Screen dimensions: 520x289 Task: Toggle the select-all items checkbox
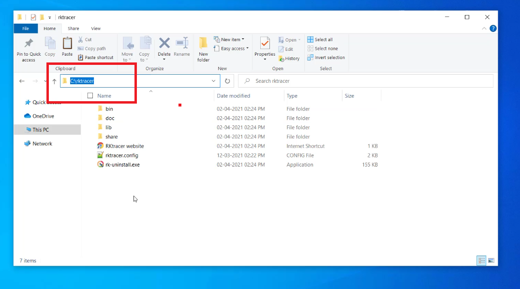click(x=90, y=95)
